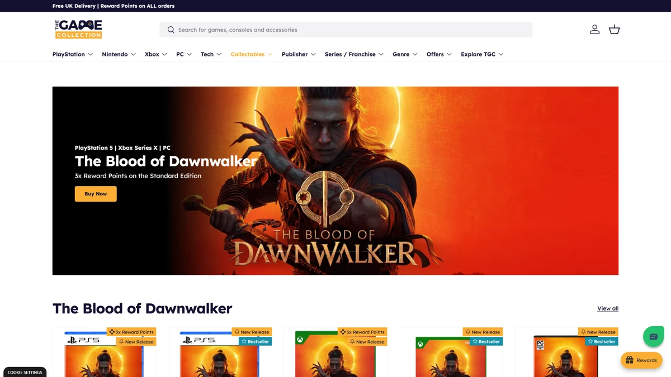The image size is (671, 377).
Task: Click 'PlayStation 5 | Xbox Series X | PC' text
Action: pyautogui.click(x=122, y=148)
